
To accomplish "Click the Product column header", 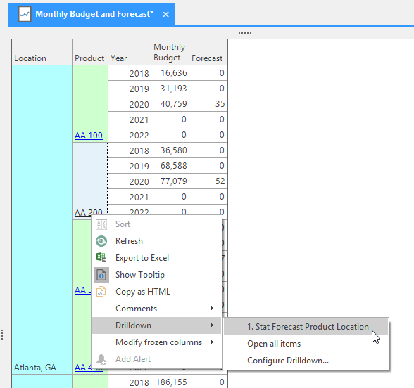I will [90, 52].
